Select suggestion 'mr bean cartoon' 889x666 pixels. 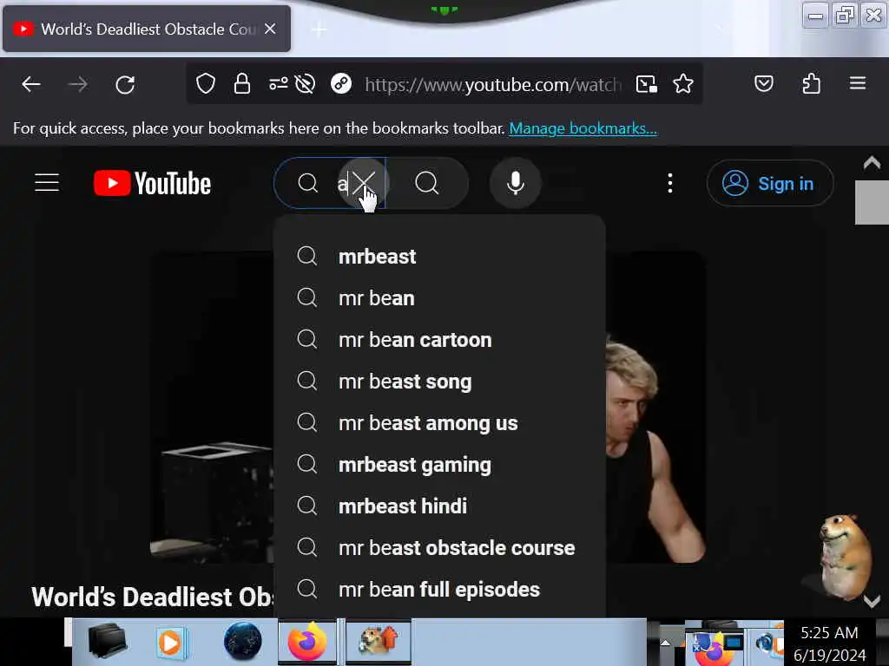[x=438, y=340]
